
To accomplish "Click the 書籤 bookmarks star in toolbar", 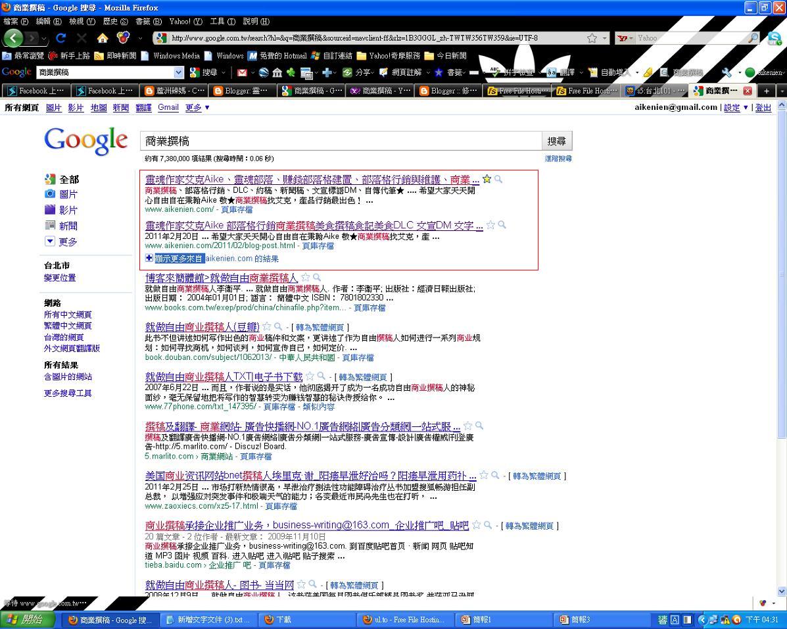I will [x=439, y=73].
